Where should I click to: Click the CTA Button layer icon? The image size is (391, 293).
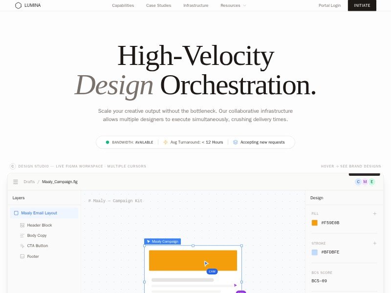pos(22,246)
